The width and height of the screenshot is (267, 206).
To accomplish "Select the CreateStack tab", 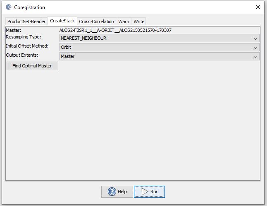I will pyautogui.click(x=62, y=21).
